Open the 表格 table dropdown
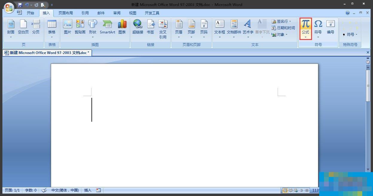The image size is (373, 196). 52,29
